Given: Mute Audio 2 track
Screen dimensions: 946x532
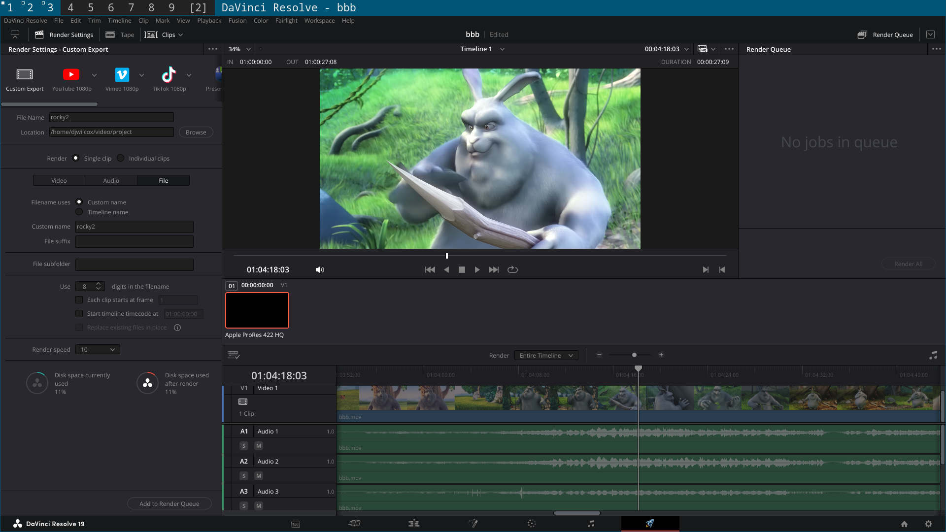Looking at the screenshot, I should click(259, 476).
